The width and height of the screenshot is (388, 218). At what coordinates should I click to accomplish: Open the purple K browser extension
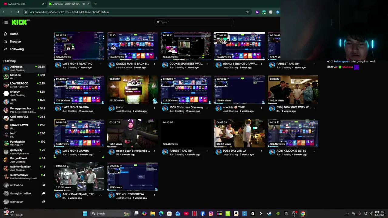pyautogui.click(x=257, y=12)
